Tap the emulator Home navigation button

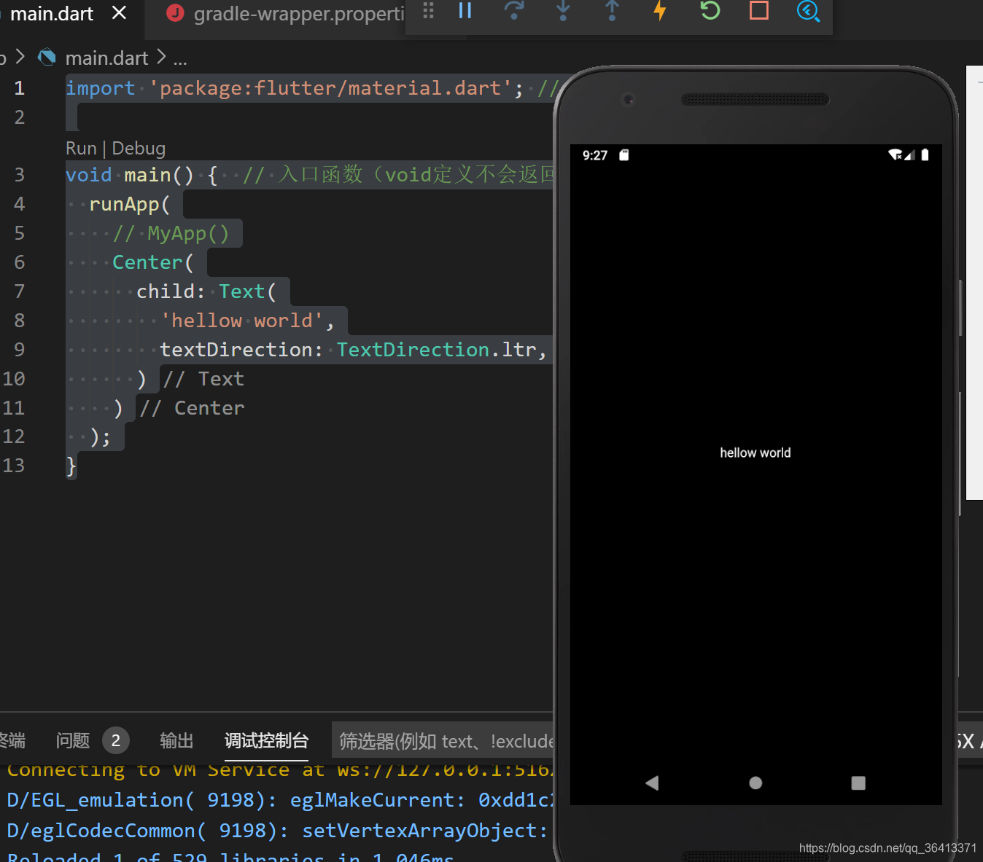click(x=755, y=783)
